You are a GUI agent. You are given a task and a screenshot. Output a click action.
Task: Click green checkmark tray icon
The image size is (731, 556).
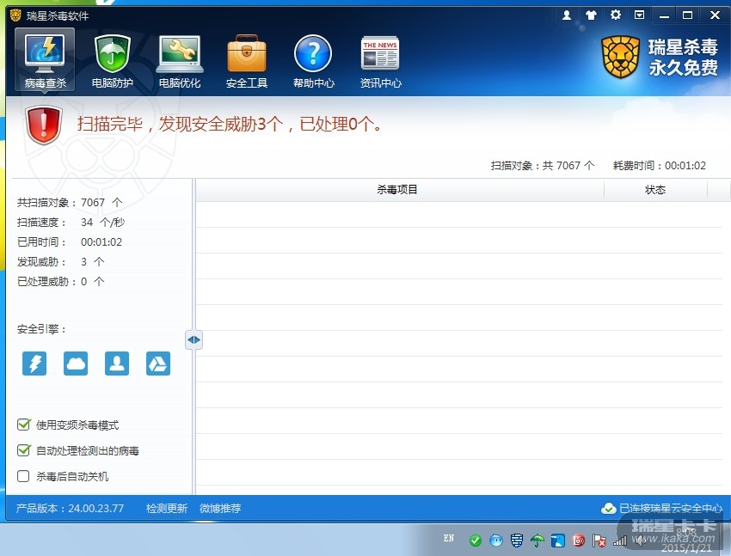tap(475, 541)
